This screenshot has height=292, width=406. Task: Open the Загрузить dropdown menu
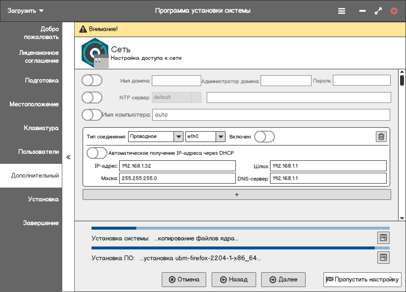[26, 10]
